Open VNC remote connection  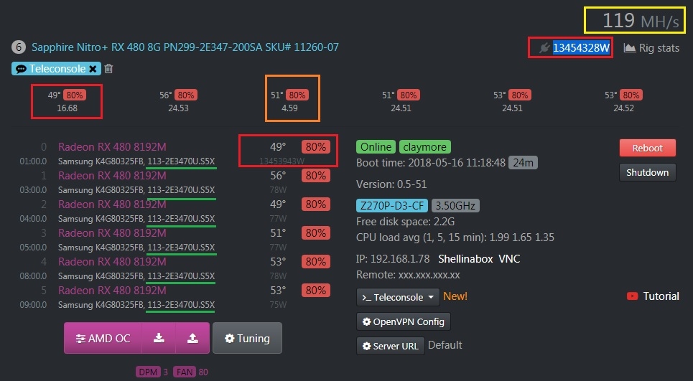point(509,259)
